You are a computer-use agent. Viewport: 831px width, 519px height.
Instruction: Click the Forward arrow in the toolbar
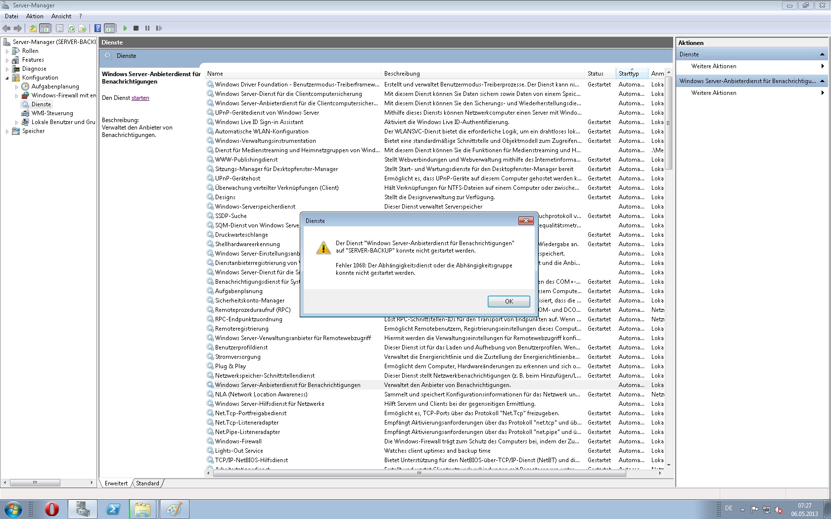point(18,28)
